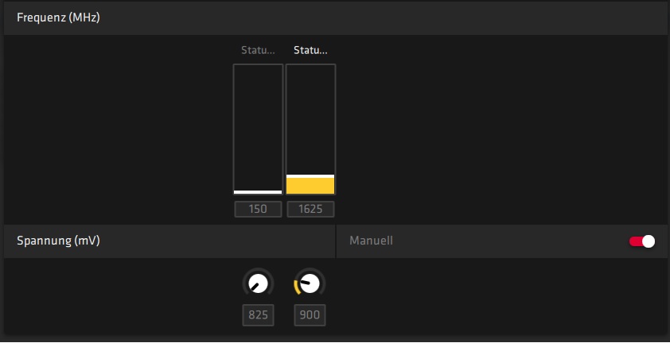
Task: Select the 900 mV voltage input field
Action: [x=310, y=315]
